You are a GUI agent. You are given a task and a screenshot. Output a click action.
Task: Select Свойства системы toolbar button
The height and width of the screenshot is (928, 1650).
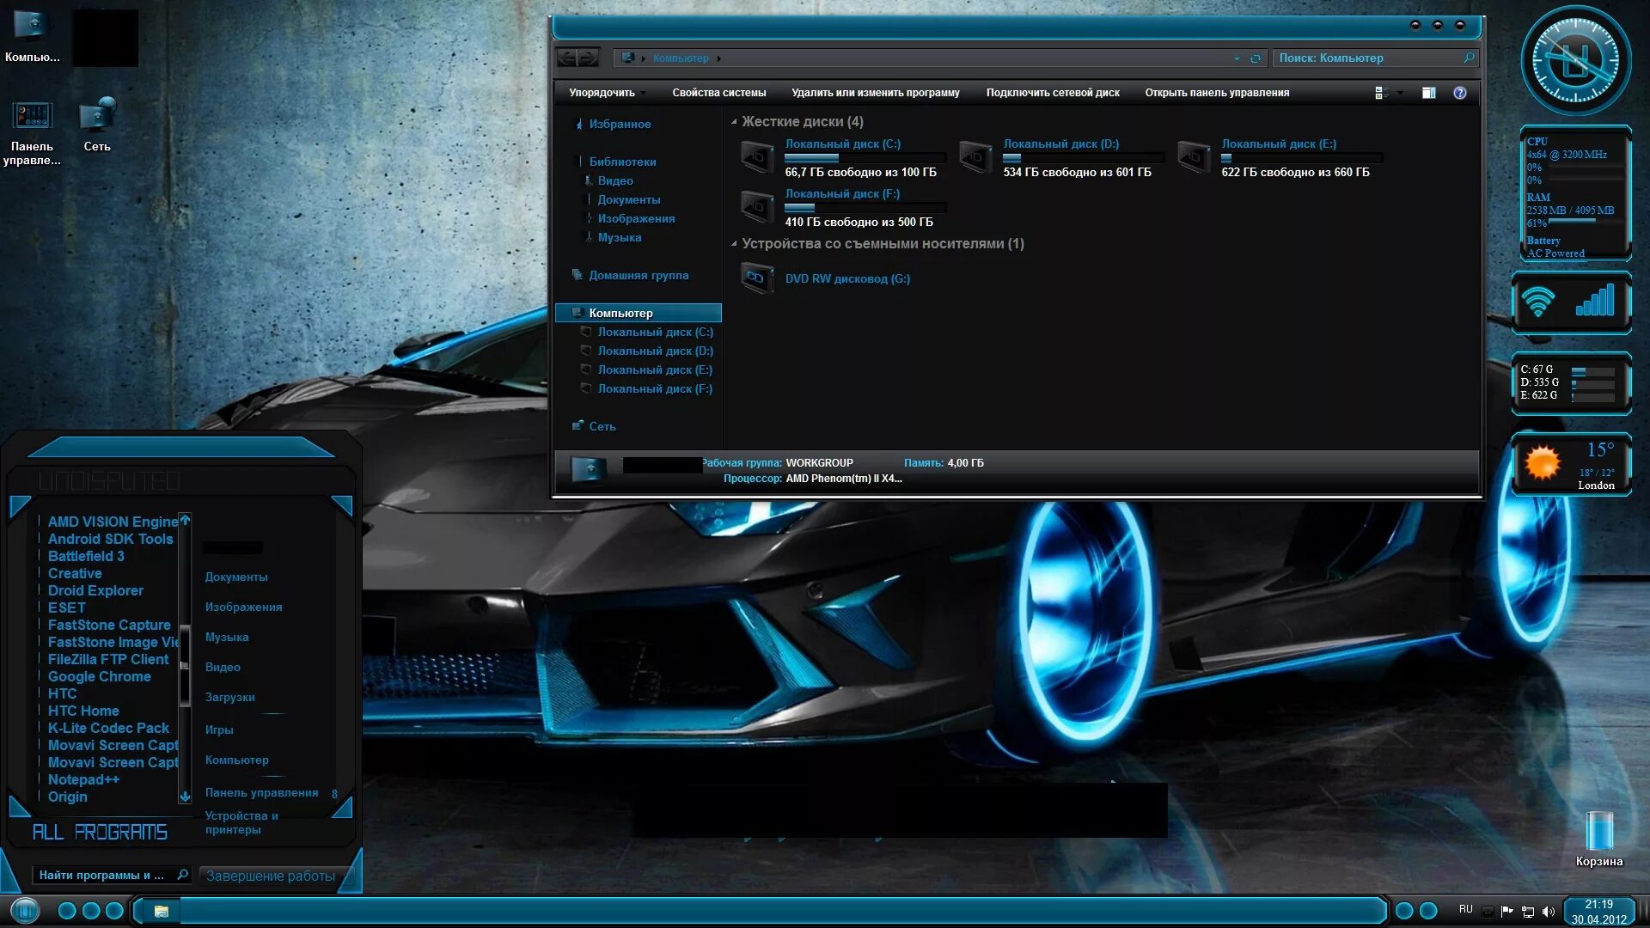(x=718, y=92)
